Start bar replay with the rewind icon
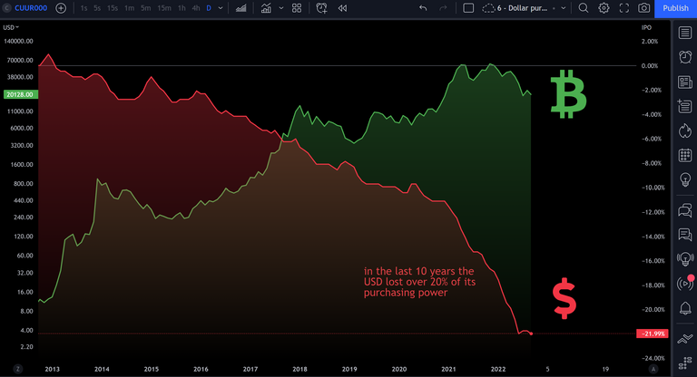The height and width of the screenshot is (377, 697). (342, 8)
